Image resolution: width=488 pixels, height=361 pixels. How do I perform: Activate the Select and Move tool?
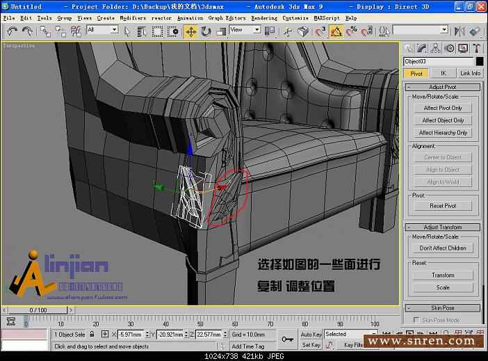pyautogui.click(x=190, y=31)
